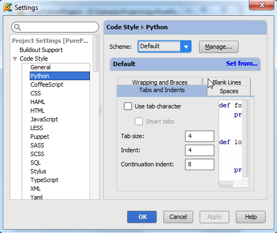The height and width of the screenshot is (233, 277).
Task: Click the Cancel button
Action: (x=178, y=217)
